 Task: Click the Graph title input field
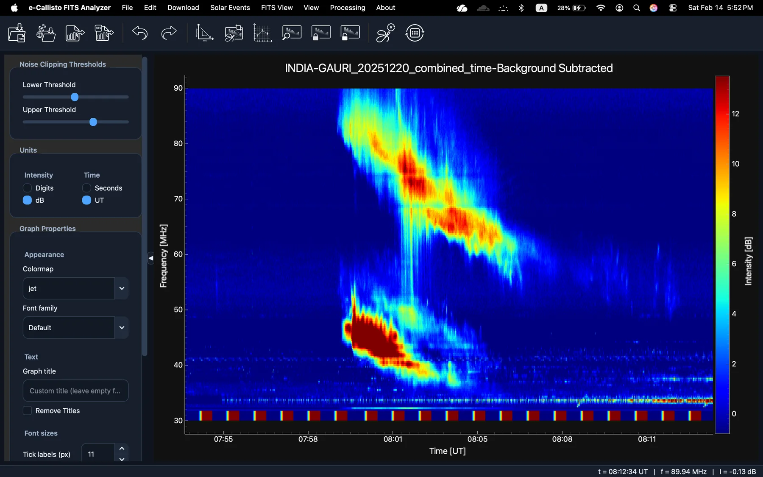[x=75, y=391]
